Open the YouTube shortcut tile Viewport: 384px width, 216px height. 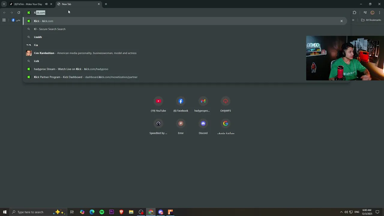point(158,104)
